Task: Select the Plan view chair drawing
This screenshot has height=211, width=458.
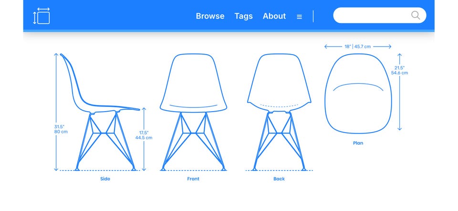Action: pyautogui.click(x=358, y=94)
